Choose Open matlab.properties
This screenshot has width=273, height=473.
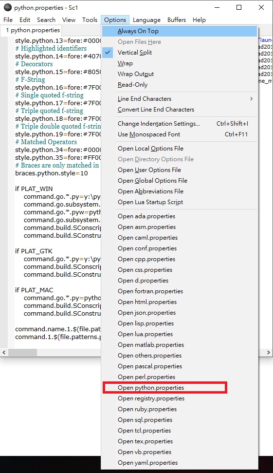180,345
